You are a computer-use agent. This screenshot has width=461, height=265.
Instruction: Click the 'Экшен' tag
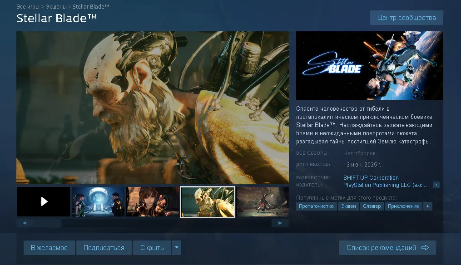click(x=348, y=206)
